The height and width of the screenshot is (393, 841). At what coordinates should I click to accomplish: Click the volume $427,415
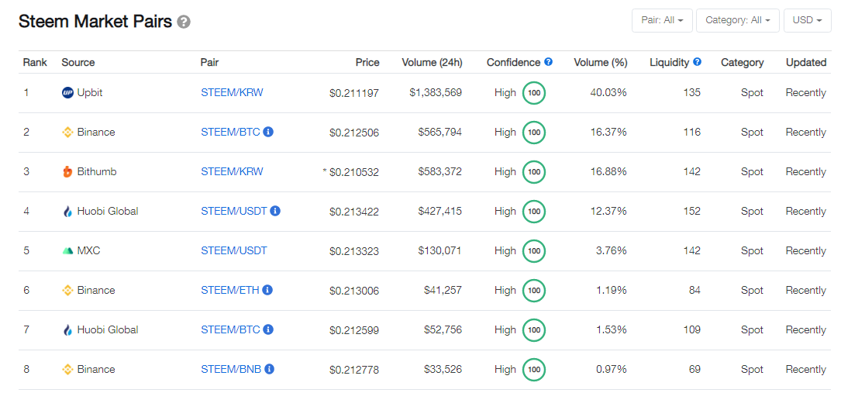point(439,212)
